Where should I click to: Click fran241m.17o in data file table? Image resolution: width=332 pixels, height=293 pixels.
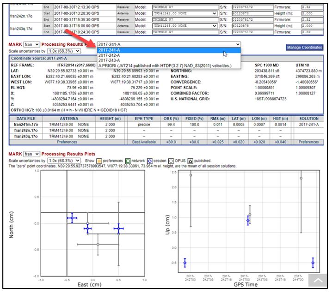tap(26, 125)
